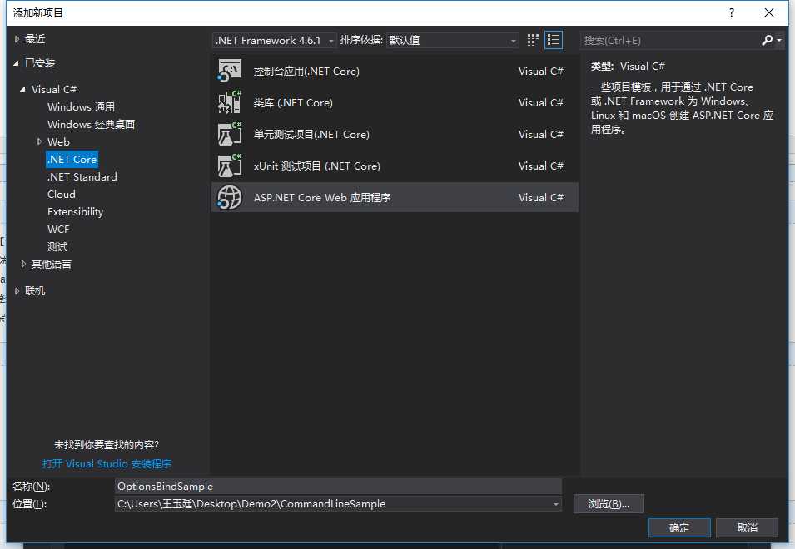Image resolution: width=795 pixels, height=549 pixels.
Task: Expand the 联机 tree node
Action: click(x=17, y=290)
